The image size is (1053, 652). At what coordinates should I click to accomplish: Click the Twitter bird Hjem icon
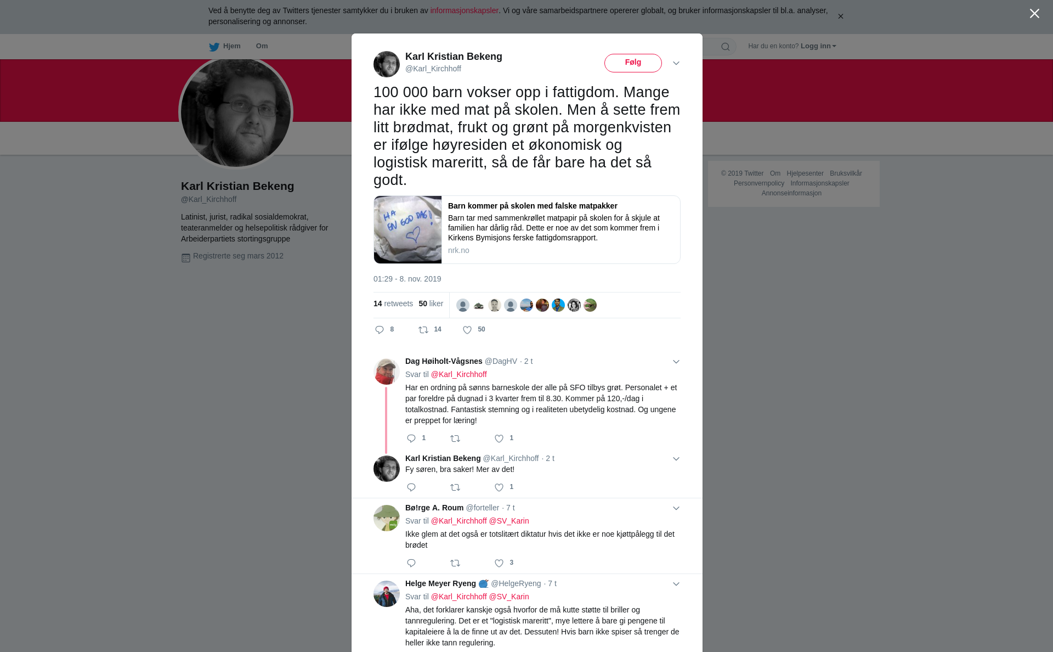[214, 47]
